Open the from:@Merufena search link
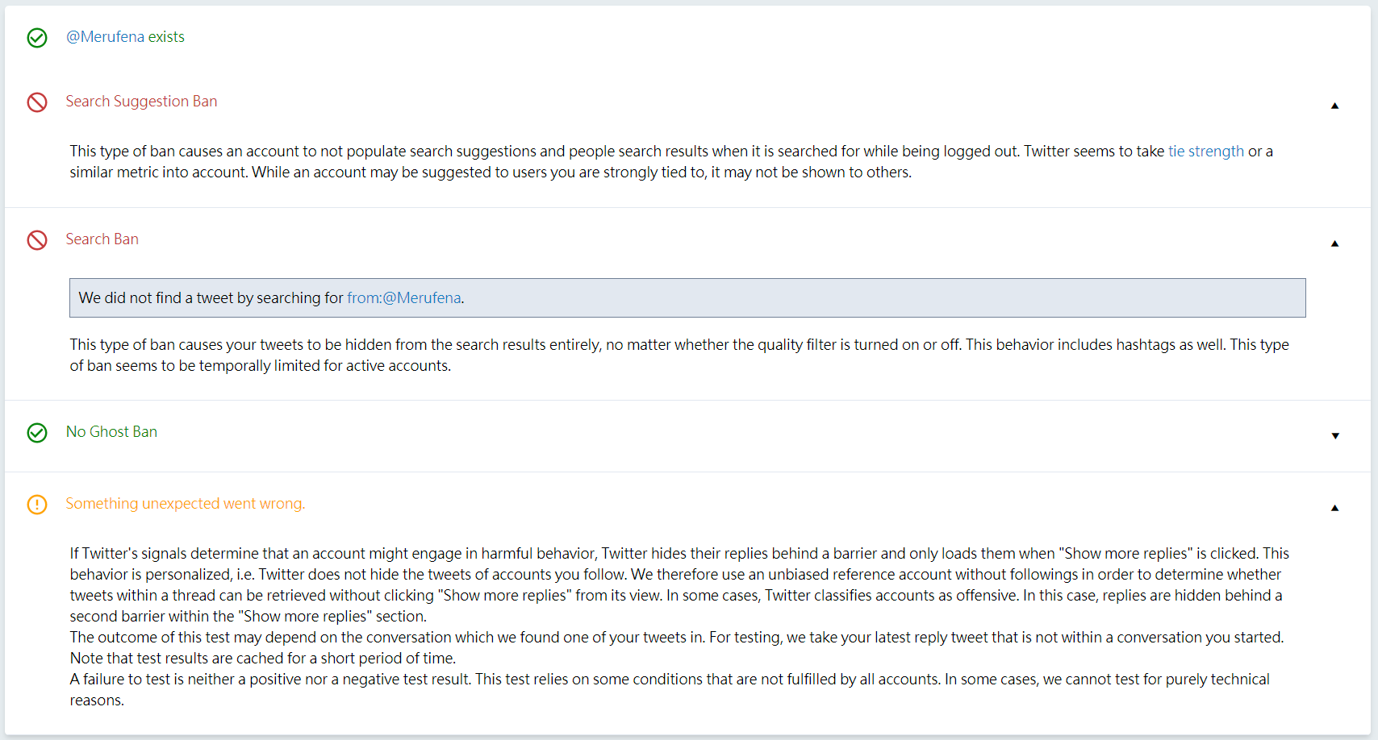 point(404,298)
